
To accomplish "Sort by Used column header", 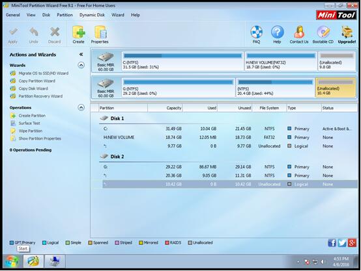I will point(200,108).
